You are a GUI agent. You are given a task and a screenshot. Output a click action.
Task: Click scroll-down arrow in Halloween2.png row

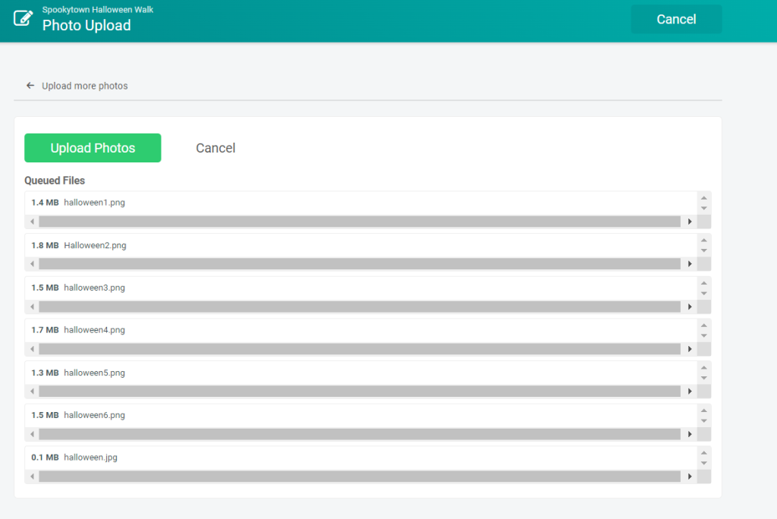[x=703, y=251]
